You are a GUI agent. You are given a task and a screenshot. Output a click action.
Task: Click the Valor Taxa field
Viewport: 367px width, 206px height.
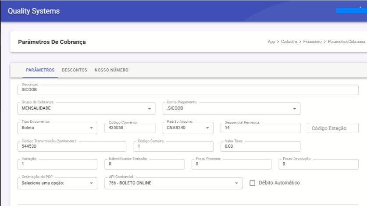pos(260,146)
